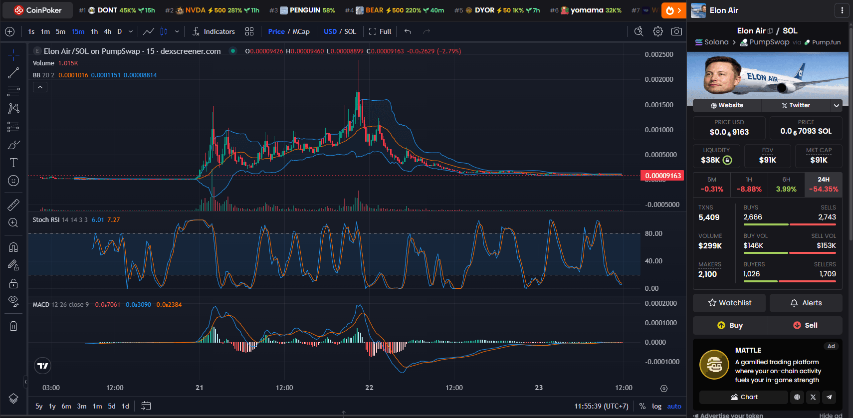Open the object tree layers icon
The image size is (853, 418).
(x=13, y=399)
